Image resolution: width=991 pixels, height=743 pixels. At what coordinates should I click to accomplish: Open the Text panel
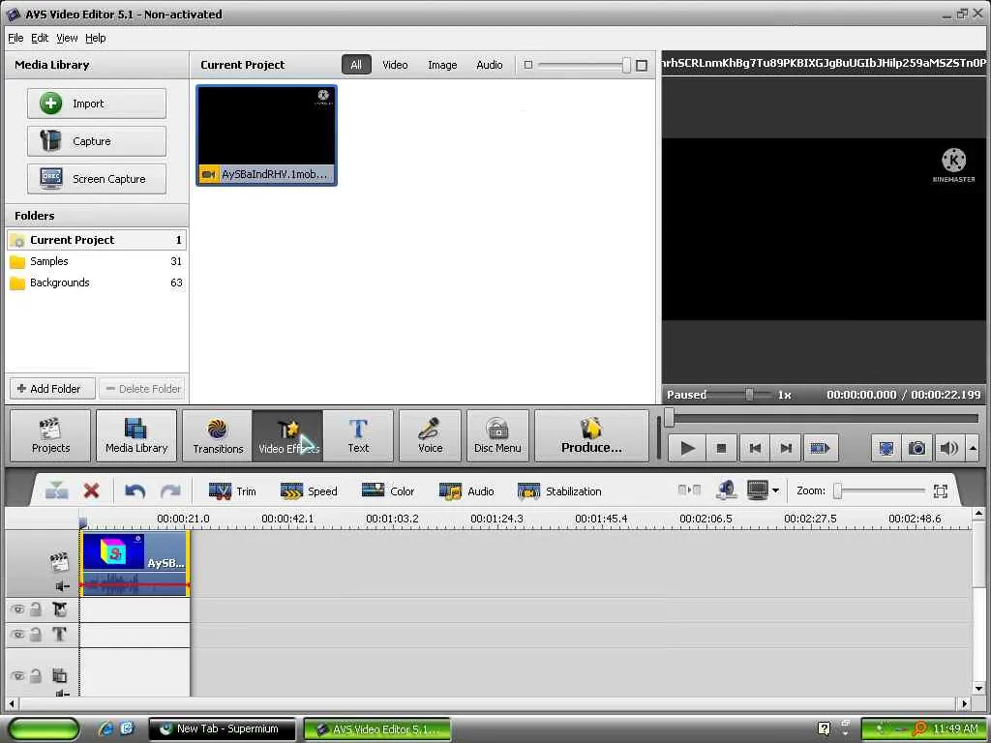pos(358,435)
